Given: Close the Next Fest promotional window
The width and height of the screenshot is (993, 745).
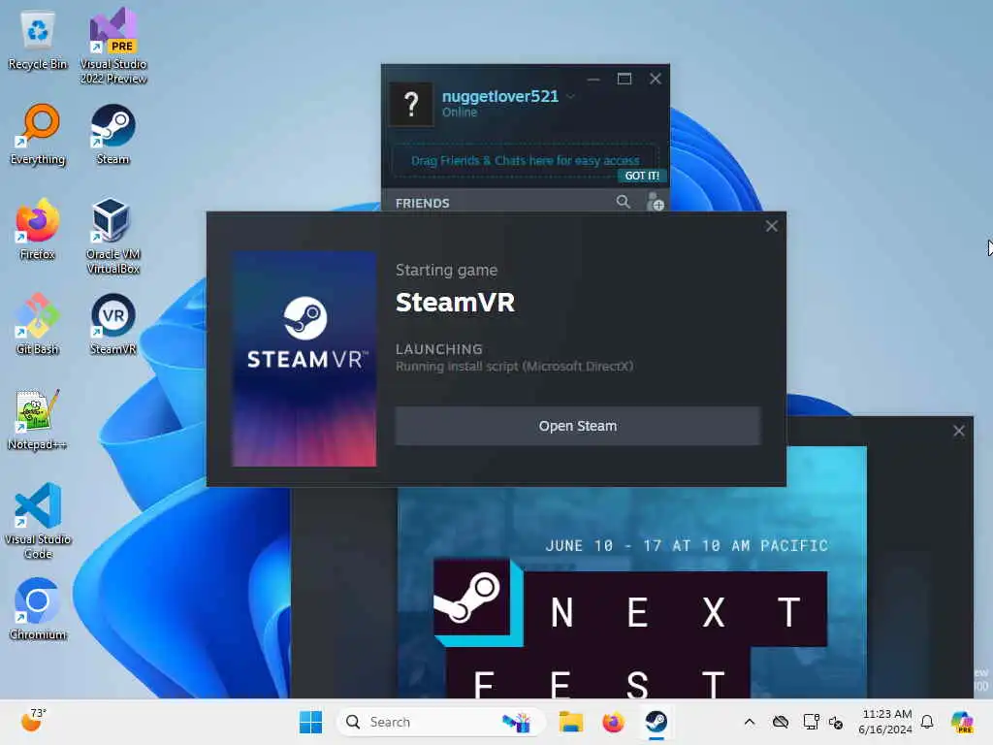Looking at the screenshot, I should tap(958, 431).
